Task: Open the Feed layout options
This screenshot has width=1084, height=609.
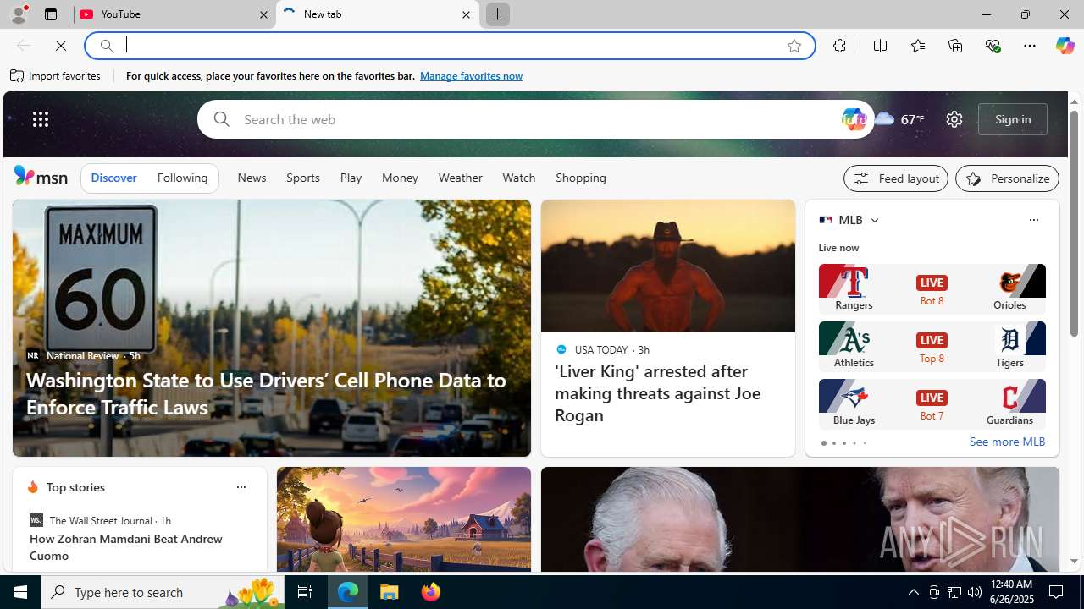Action: [896, 178]
